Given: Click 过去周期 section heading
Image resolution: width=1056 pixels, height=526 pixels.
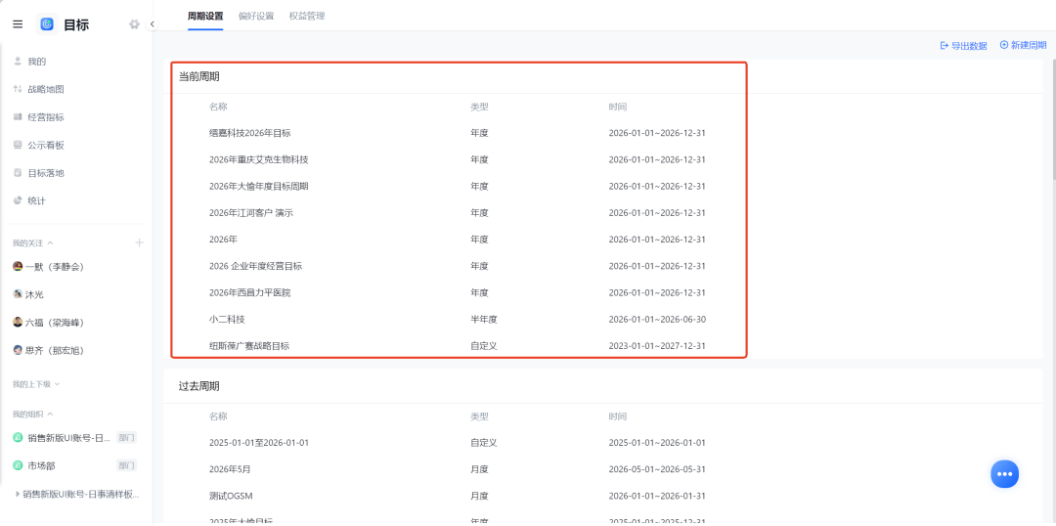Looking at the screenshot, I should [x=198, y=386].
